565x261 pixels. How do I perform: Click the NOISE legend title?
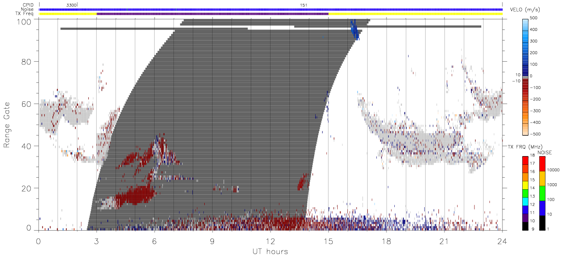tap(545, 152)
